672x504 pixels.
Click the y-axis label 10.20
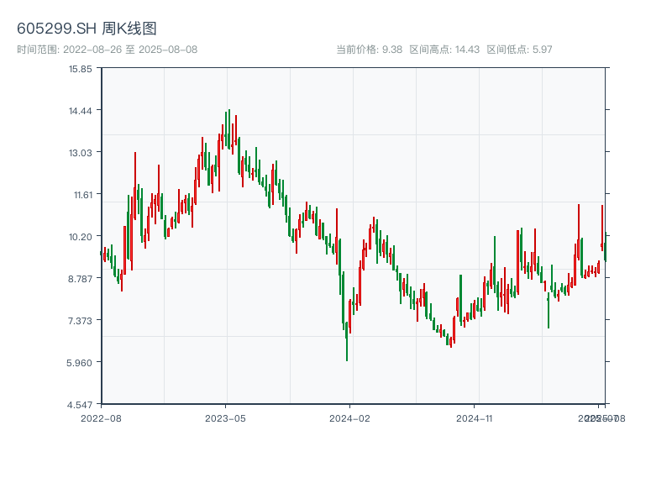80,237
